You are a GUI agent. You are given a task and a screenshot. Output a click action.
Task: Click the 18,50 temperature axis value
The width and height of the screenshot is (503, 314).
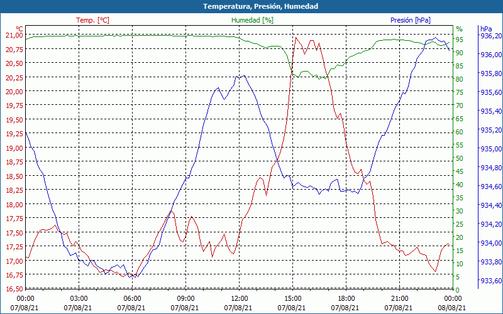tap(14, 176)
